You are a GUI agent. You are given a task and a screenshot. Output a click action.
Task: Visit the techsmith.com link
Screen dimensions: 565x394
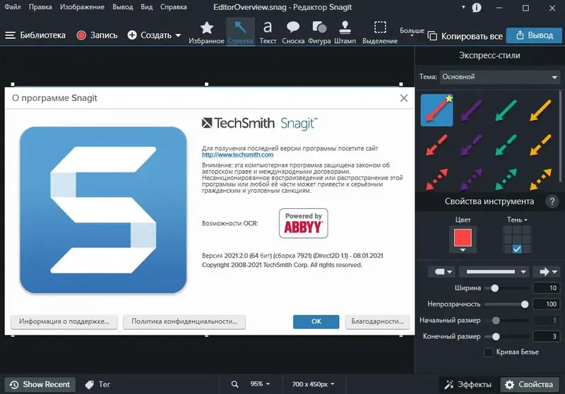(237, 155)
